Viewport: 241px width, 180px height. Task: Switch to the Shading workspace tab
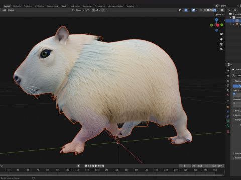65,6
